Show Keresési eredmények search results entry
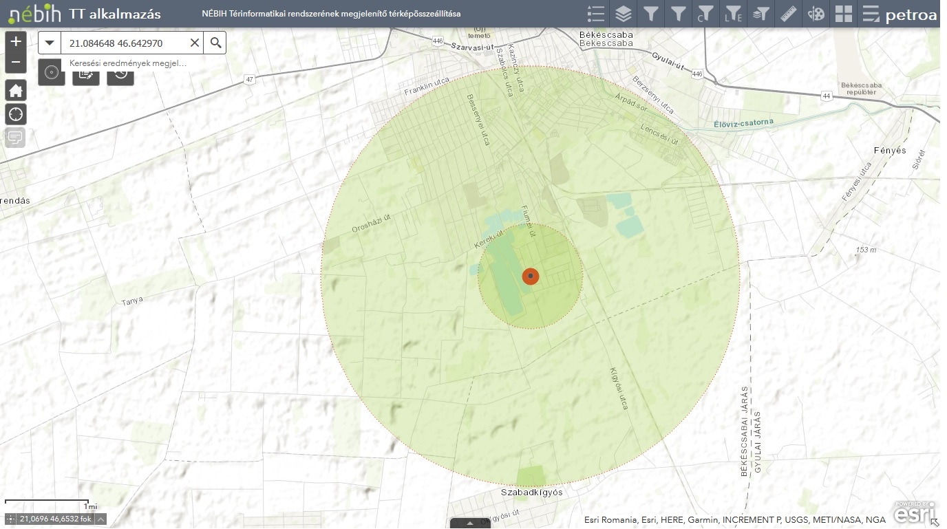 tap(127, 63)
